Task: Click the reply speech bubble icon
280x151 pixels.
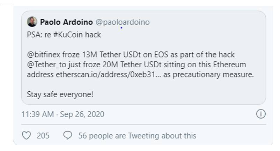Action: [68, 136]
